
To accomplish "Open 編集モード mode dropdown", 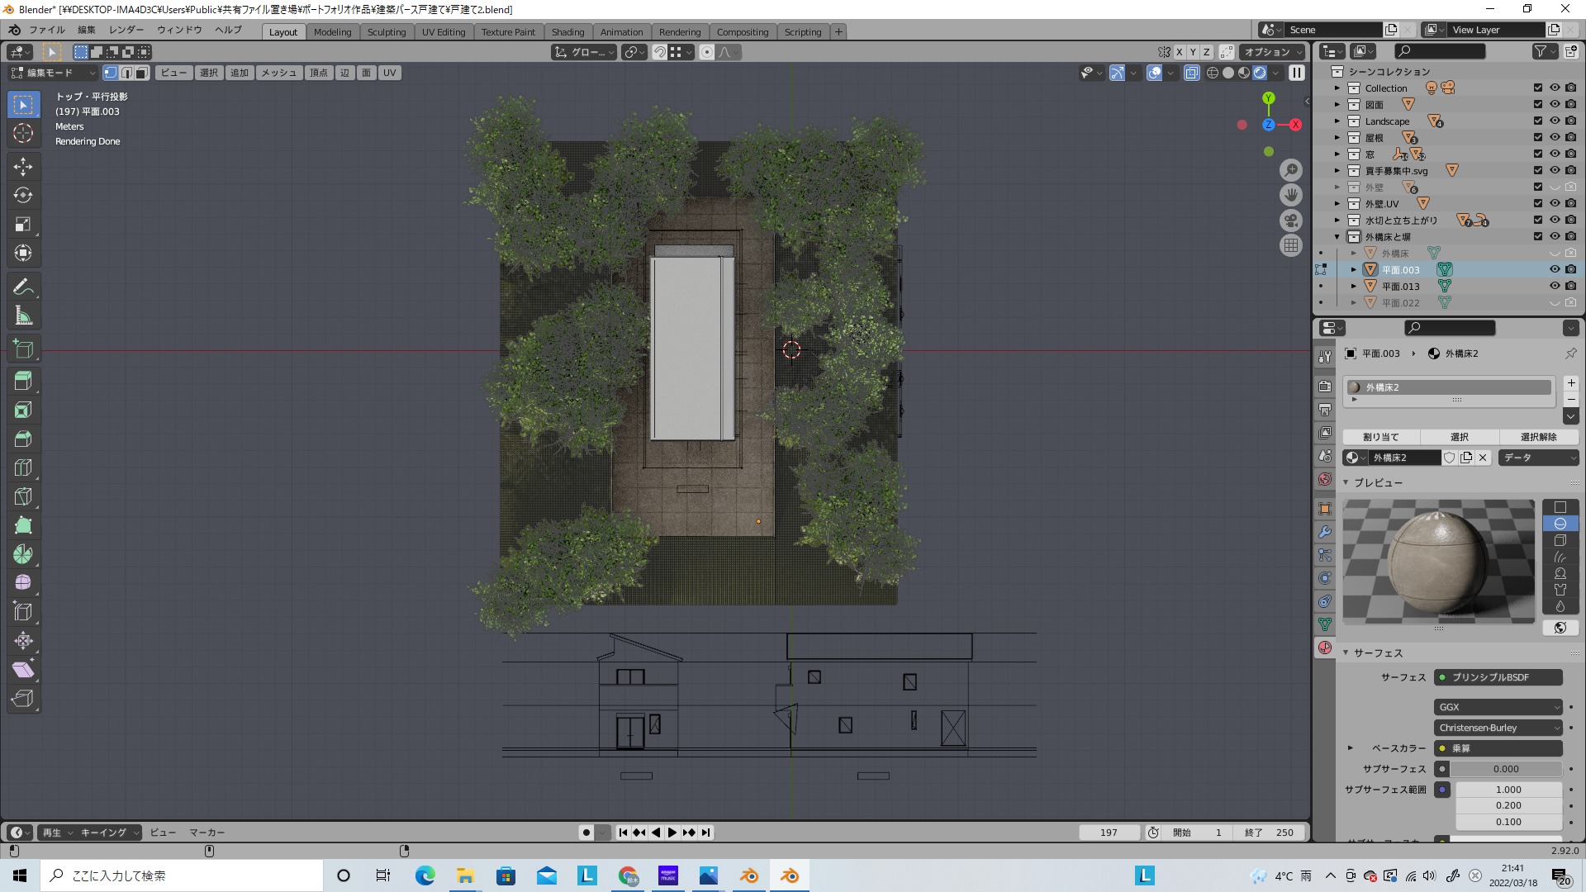I will (53, 73).
